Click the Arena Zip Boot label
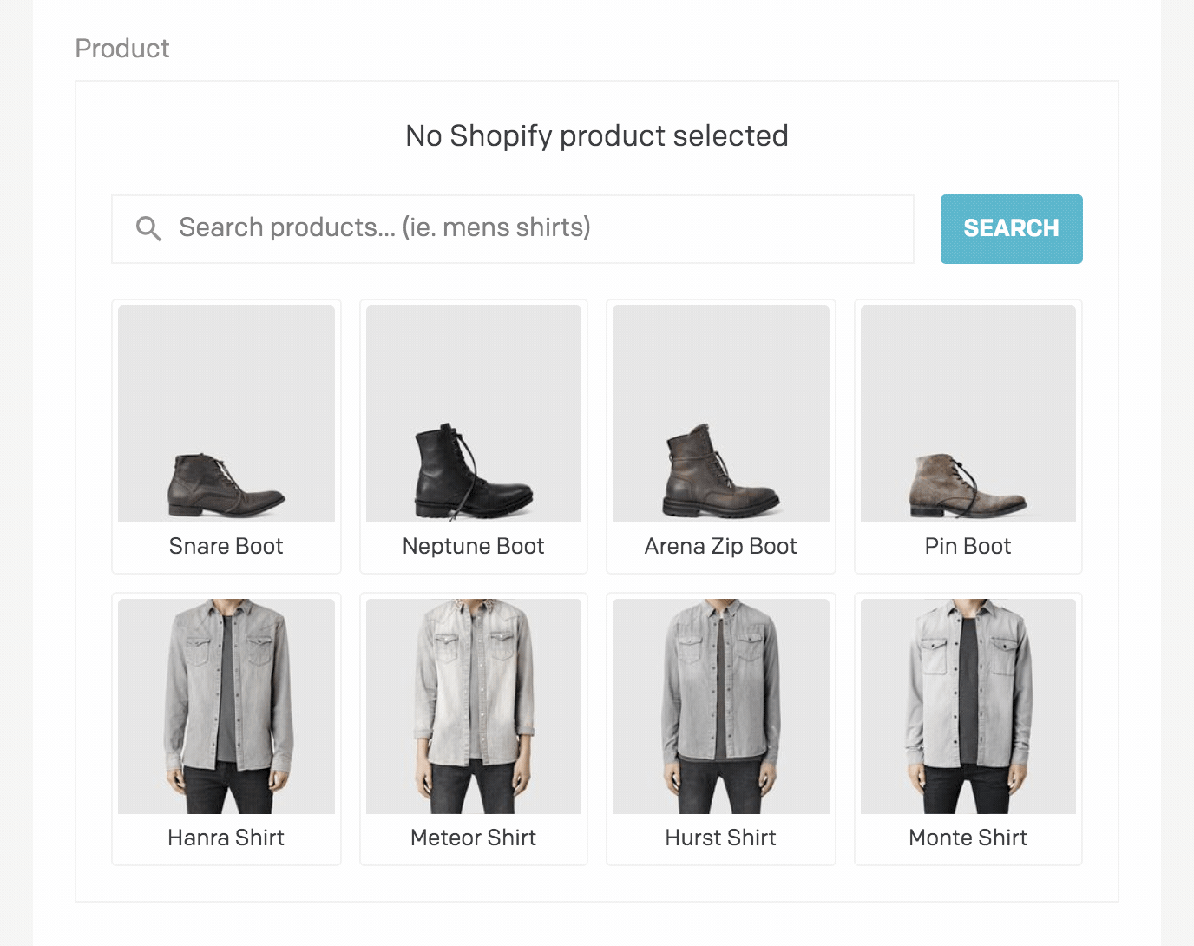 tap(721, 546)
